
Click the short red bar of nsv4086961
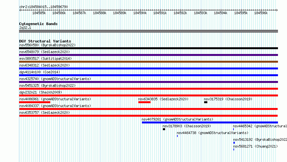click(35, 102)
